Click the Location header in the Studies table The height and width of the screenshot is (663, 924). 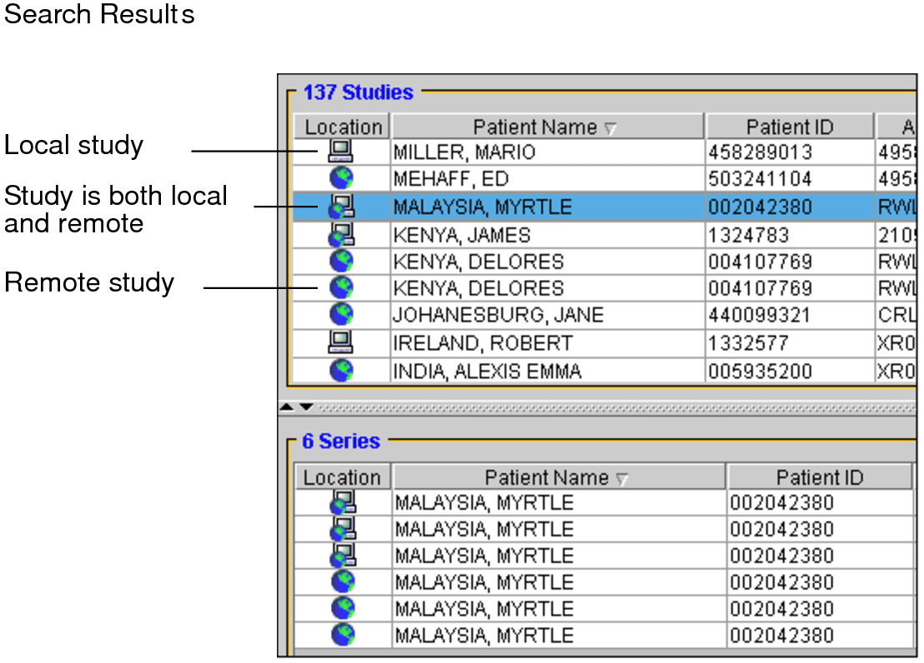tap(342, 127)
